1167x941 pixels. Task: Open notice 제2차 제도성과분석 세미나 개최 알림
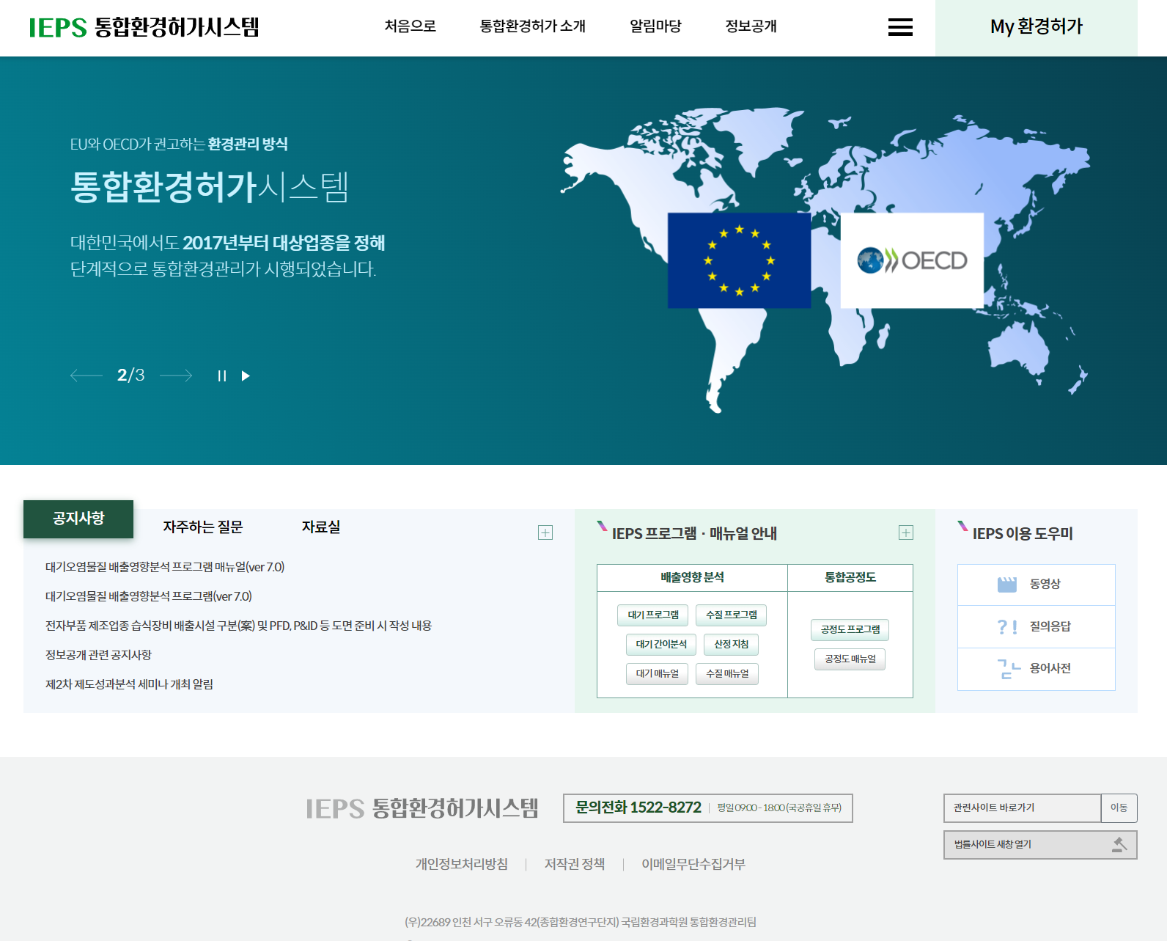tap(129, 684)
